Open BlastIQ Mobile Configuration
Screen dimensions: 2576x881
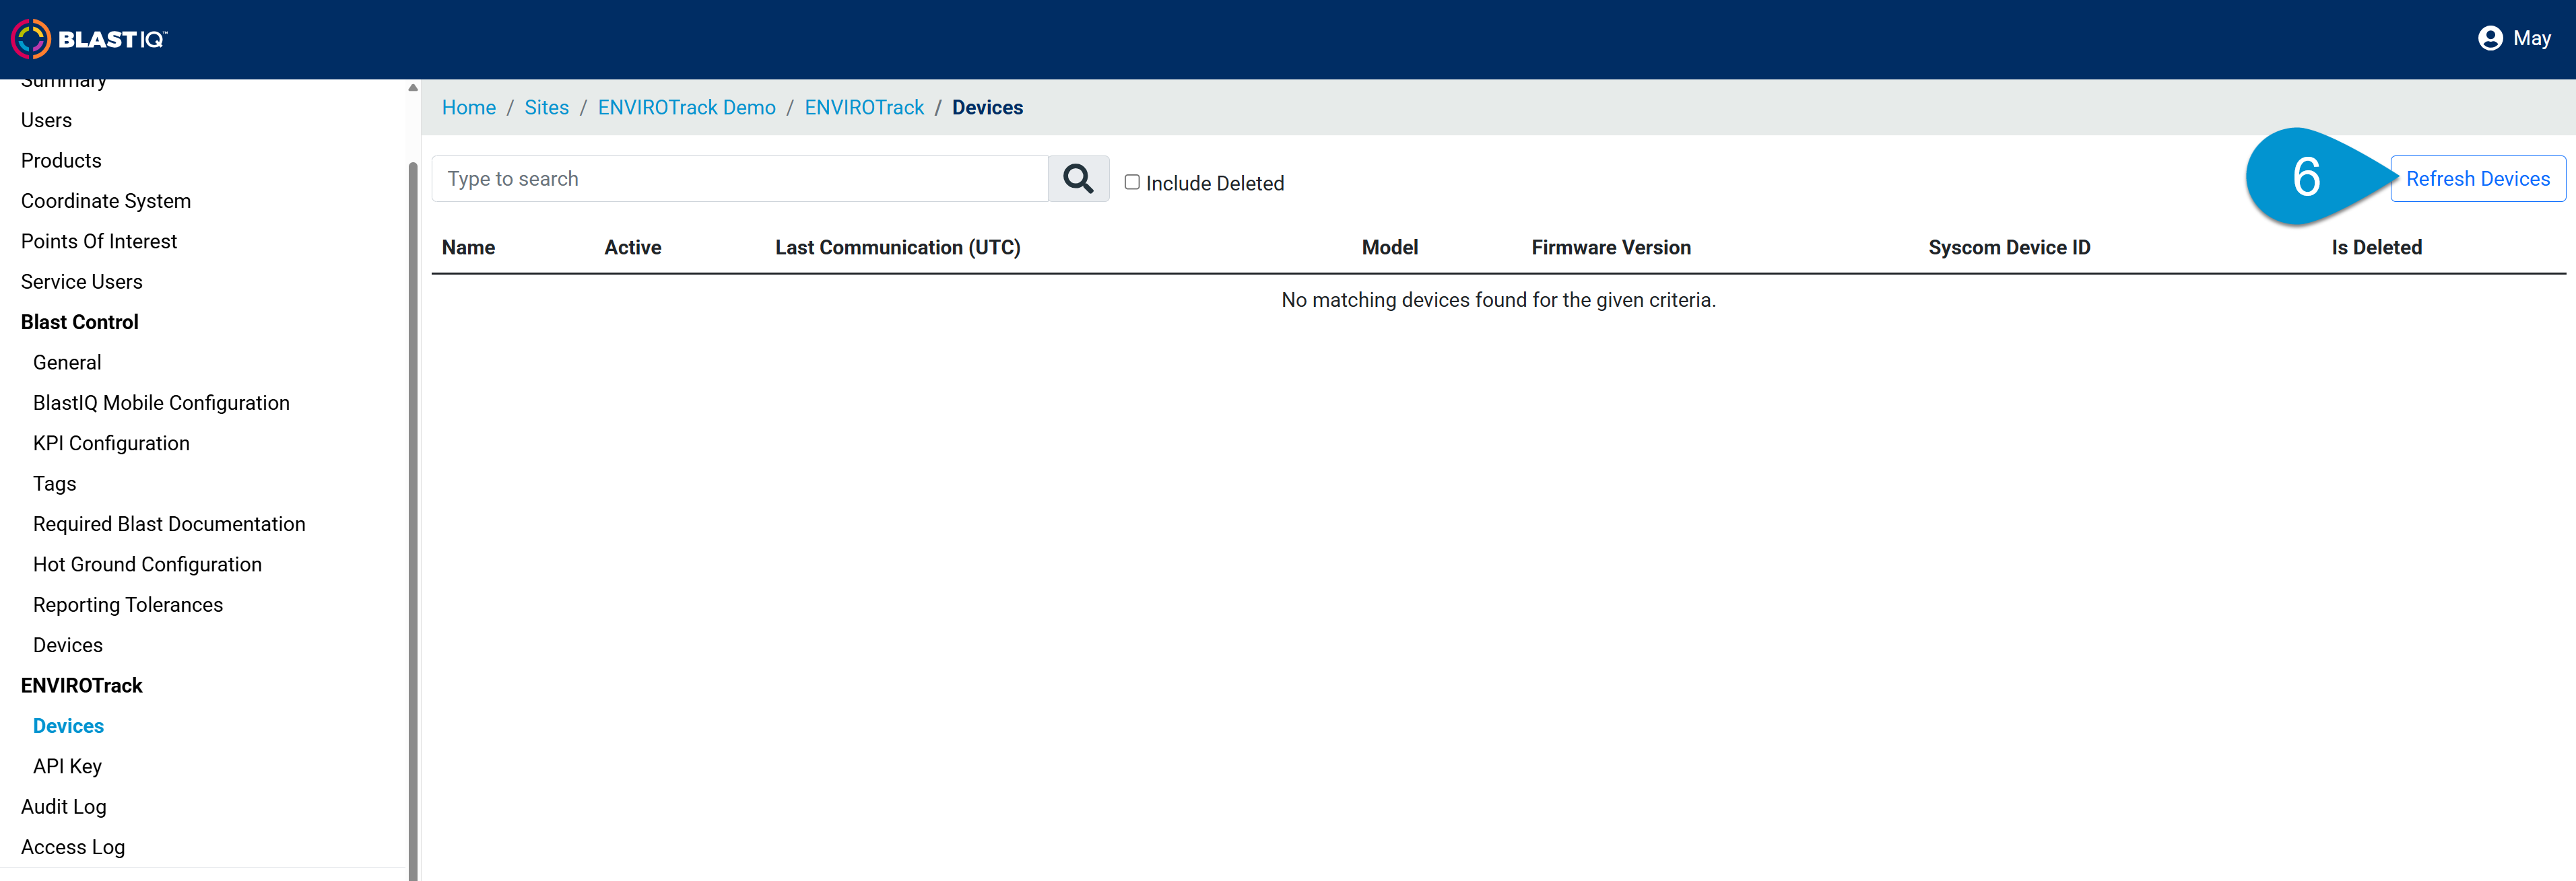tap(161, 402)
